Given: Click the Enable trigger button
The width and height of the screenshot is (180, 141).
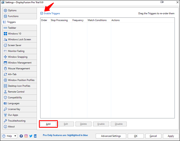Looking at the screenshot, I should coord(101,124).
